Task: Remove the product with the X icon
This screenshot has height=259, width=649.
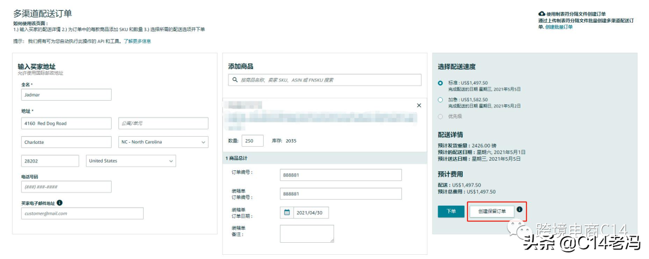Action: [x=419, y=106]
